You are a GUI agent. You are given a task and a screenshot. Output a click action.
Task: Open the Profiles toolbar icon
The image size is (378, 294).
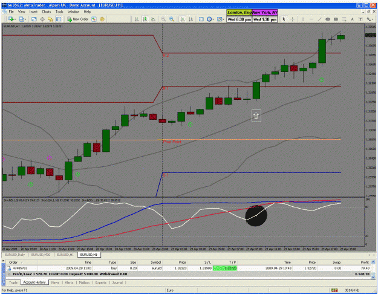(21, 19)
